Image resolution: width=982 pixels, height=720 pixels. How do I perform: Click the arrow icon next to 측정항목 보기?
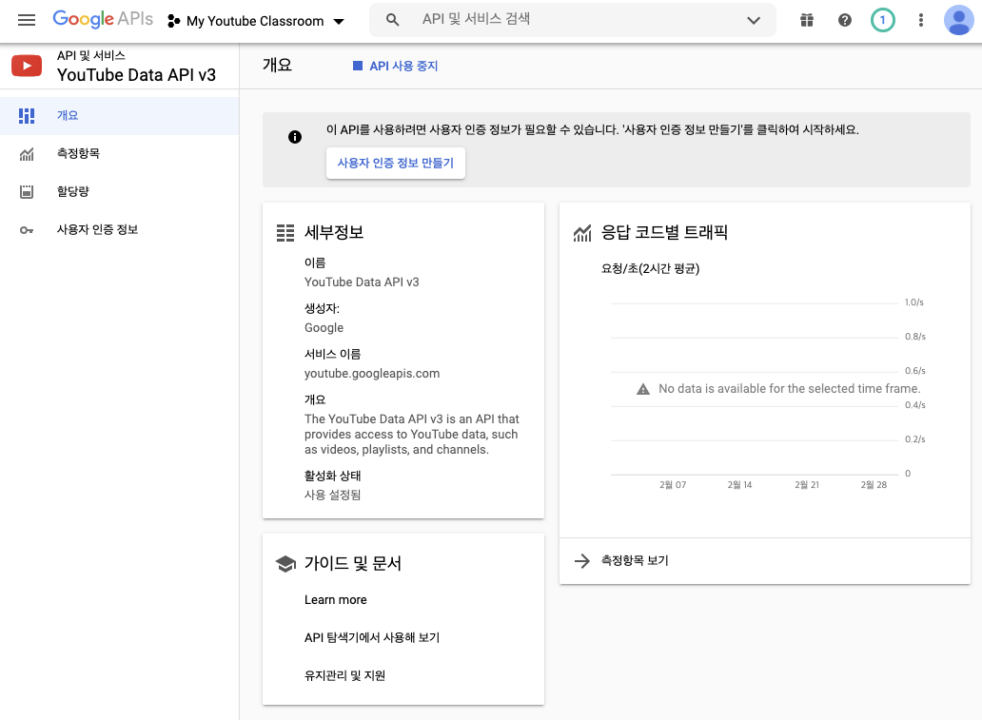(582, 560)
